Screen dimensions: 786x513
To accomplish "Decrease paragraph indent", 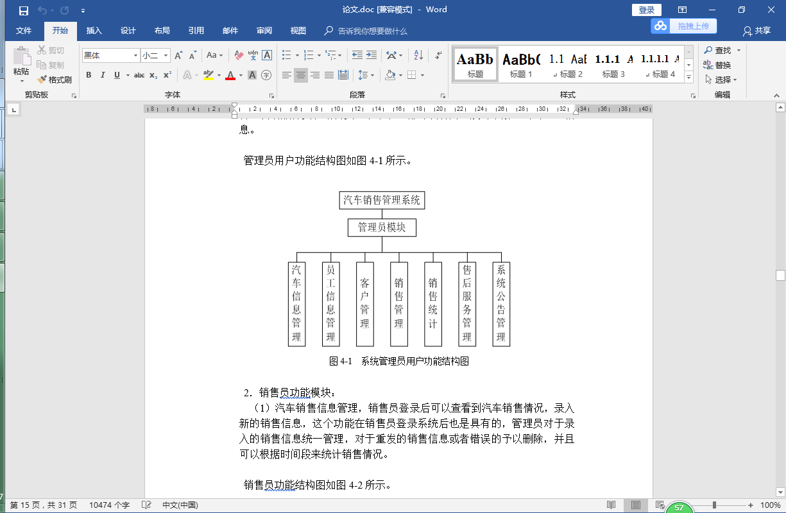I will click(357, 56).
